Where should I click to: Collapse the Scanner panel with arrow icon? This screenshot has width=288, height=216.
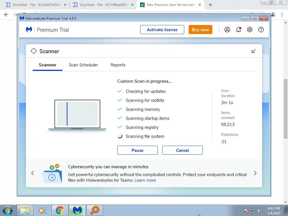253,51
